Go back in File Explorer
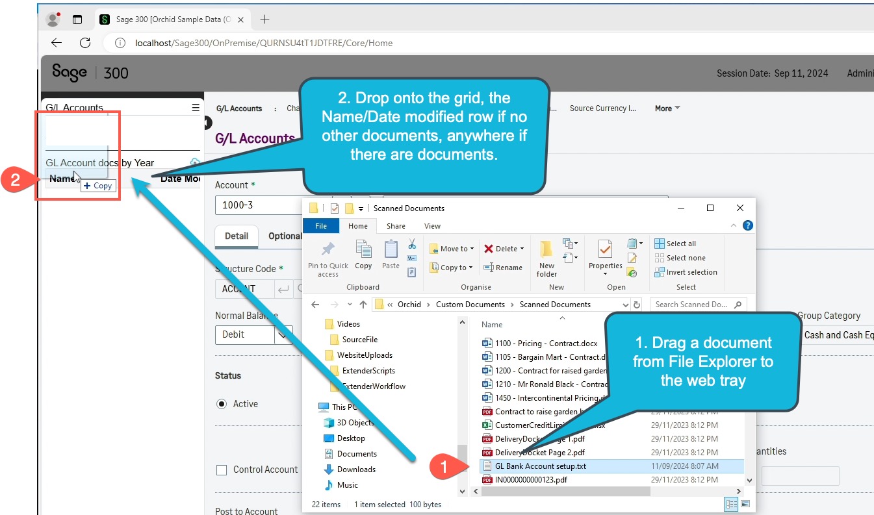 [315, 304]
